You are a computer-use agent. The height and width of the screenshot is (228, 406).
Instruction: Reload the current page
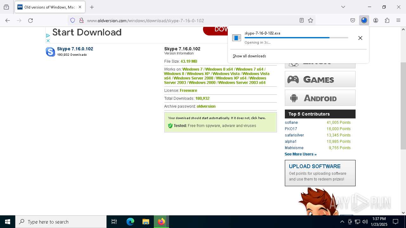tap(30, 20)
